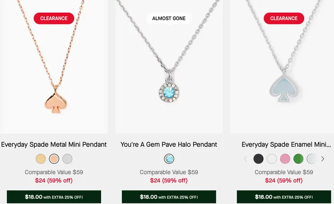Select the pale blue enamel swatch
Viewport: 334px width, 204px height.
tap(311, 159)
